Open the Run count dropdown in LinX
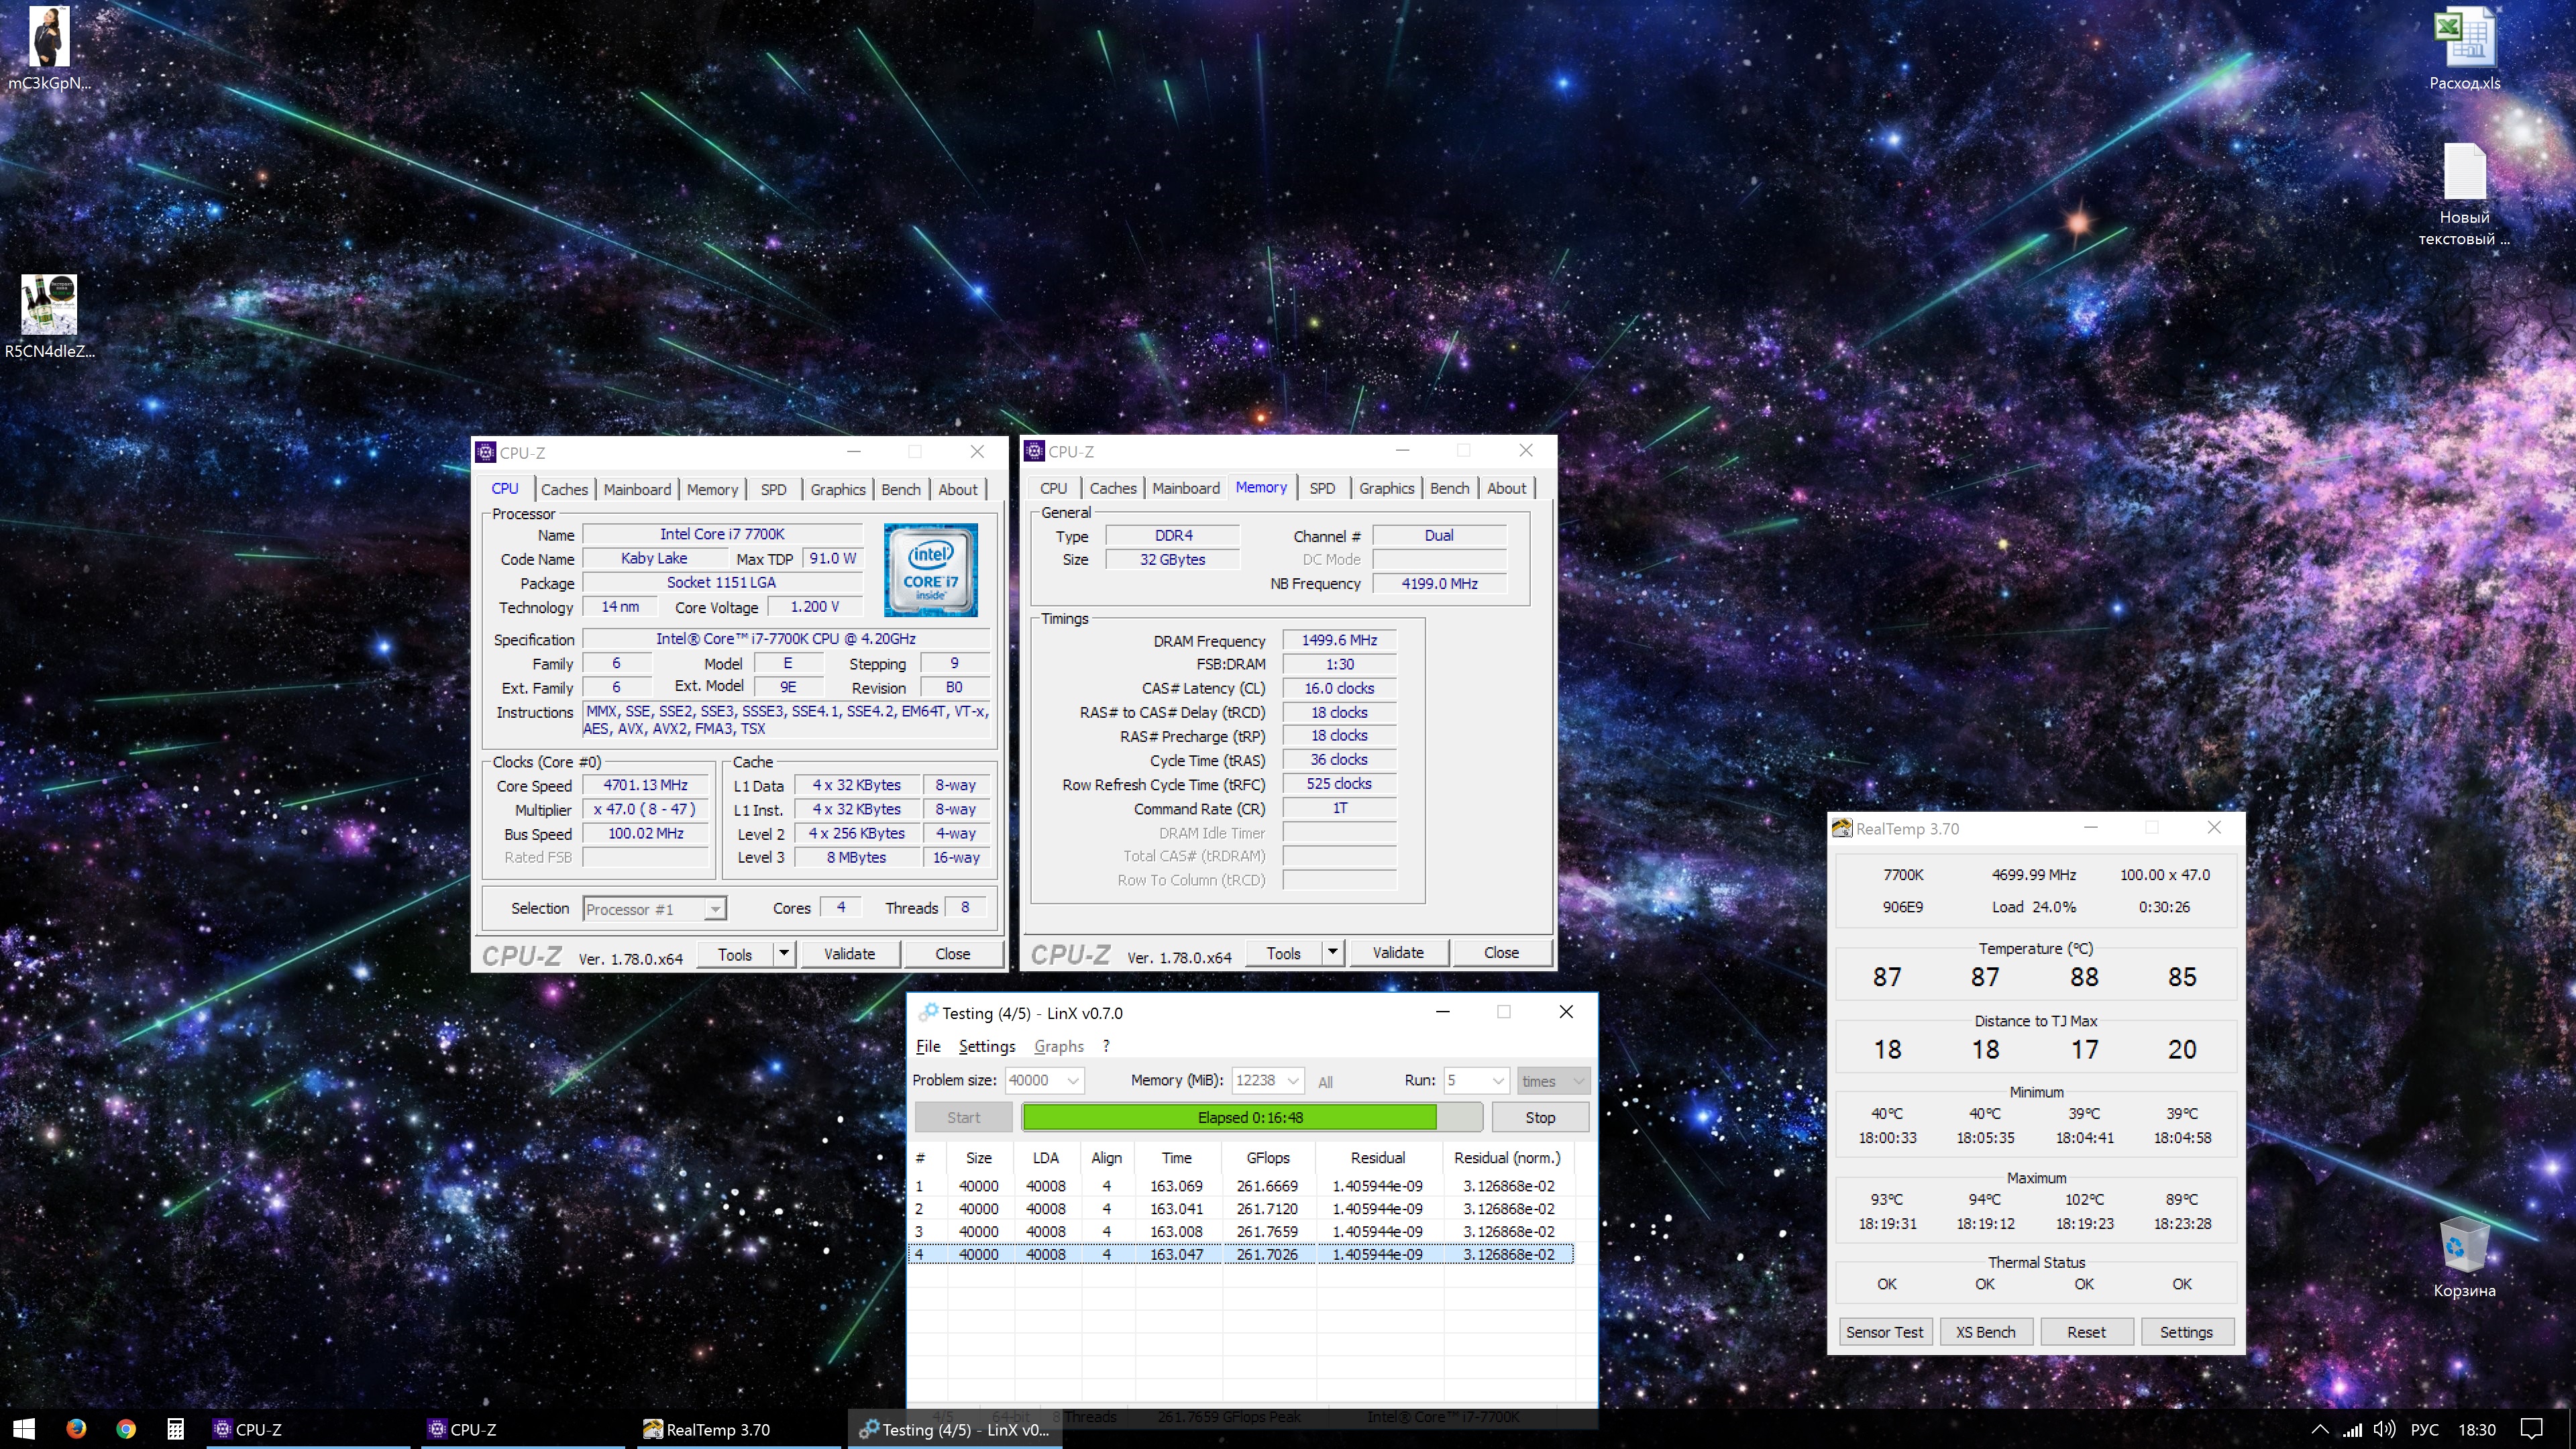 click(x=1497, y=1081)
